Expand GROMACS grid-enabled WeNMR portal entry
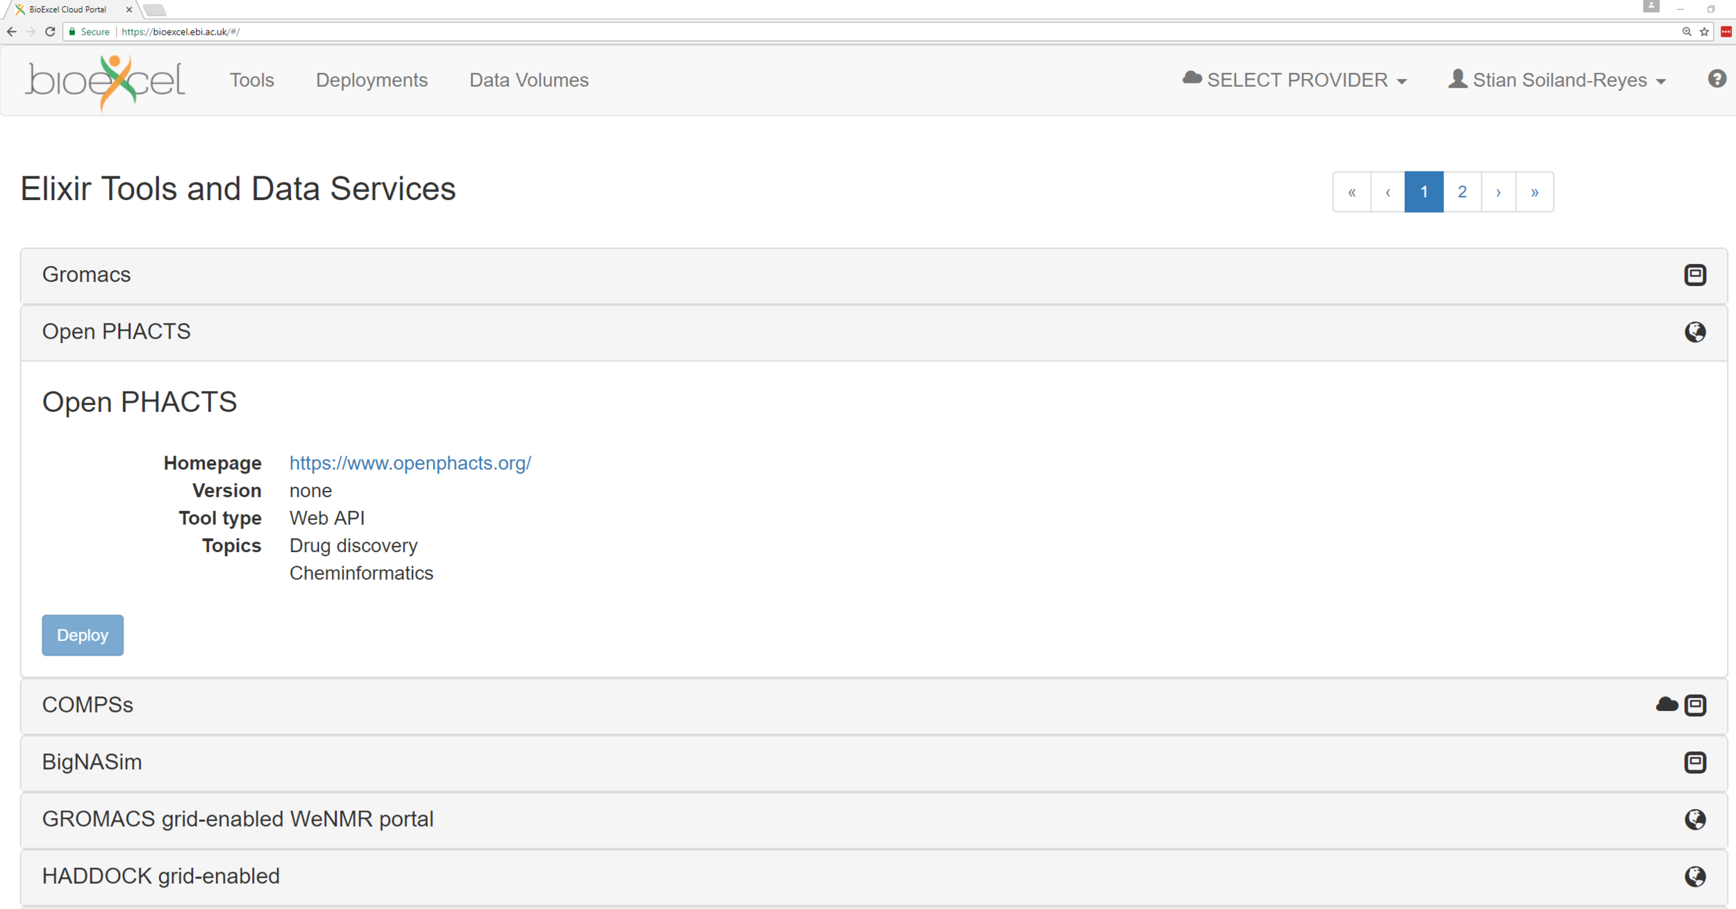Image resolution: width=1736 pixels, height=909 pixels. click(237, 819)
